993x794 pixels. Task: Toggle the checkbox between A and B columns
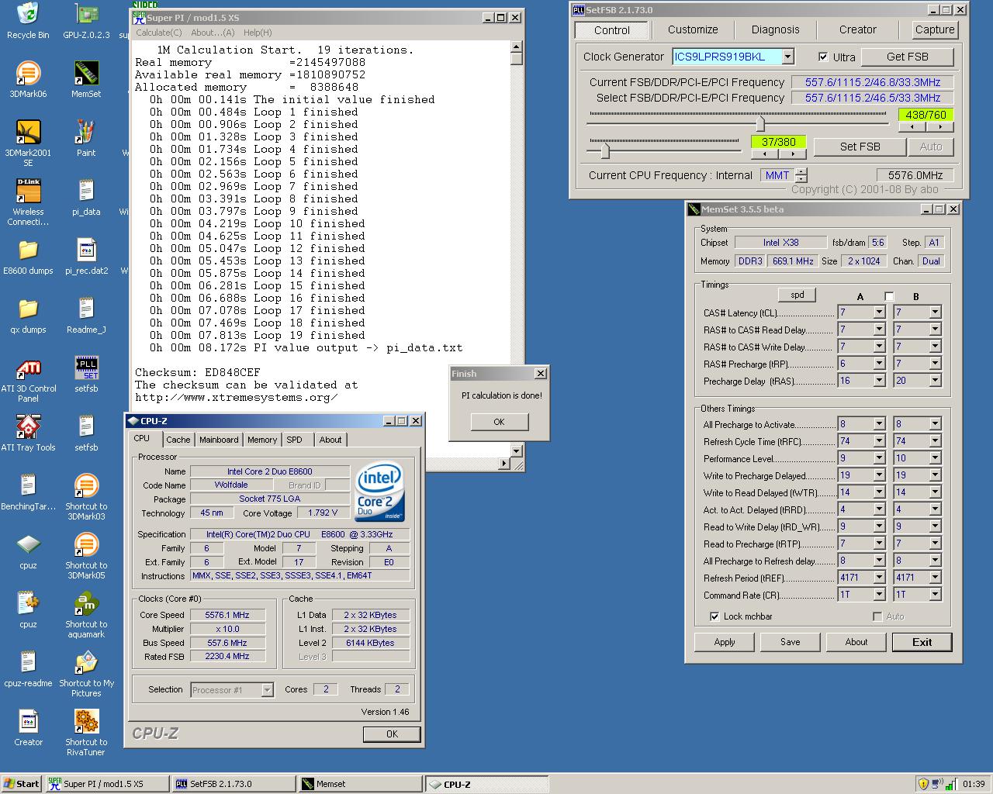click(889, 296)
